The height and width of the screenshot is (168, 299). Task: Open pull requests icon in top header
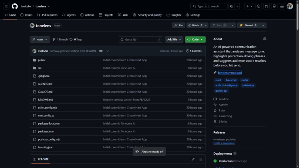(266, 6)
